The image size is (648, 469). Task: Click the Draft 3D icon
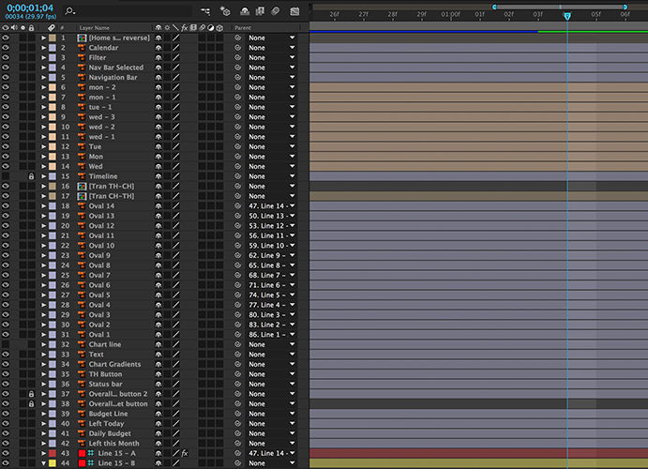225,11
